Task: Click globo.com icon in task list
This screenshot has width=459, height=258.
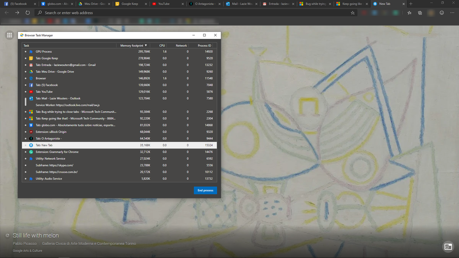Action: [31, 125]
